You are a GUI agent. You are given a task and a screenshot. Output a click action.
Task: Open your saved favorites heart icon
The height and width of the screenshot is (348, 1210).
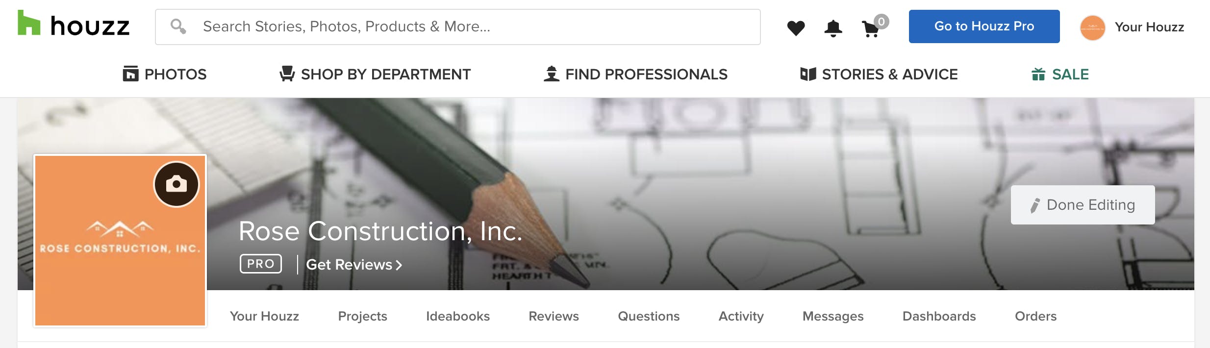pyautogui.click(x=797, y=27)
